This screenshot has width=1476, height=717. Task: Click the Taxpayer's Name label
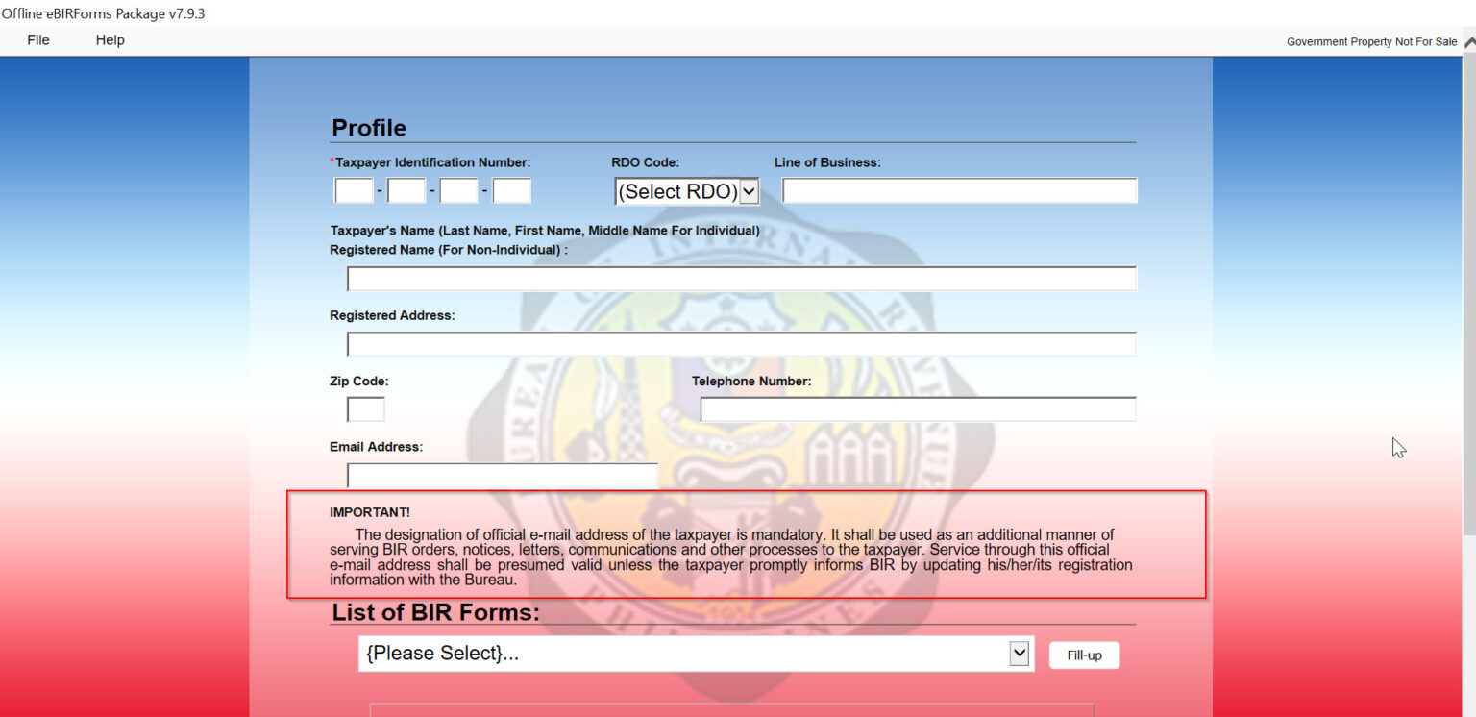(545, 231)
